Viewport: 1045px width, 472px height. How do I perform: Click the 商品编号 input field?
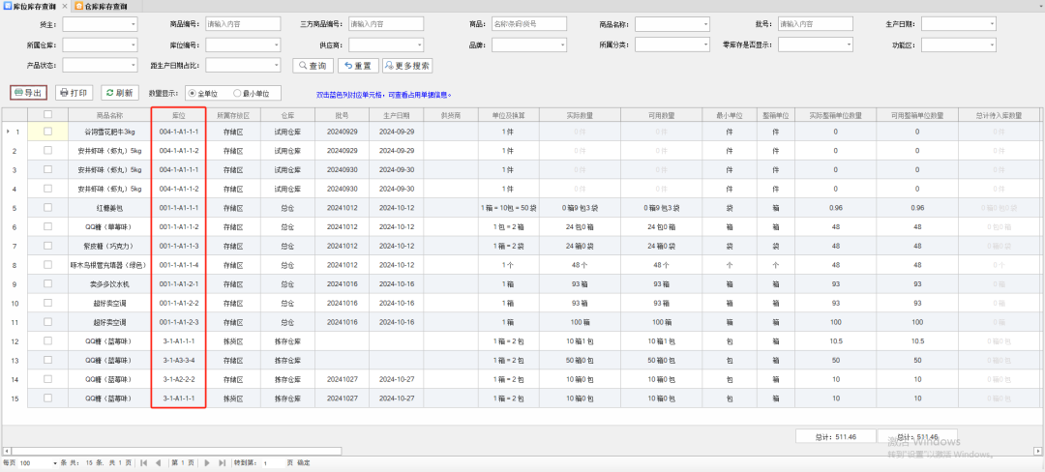(x=243, y=24)
